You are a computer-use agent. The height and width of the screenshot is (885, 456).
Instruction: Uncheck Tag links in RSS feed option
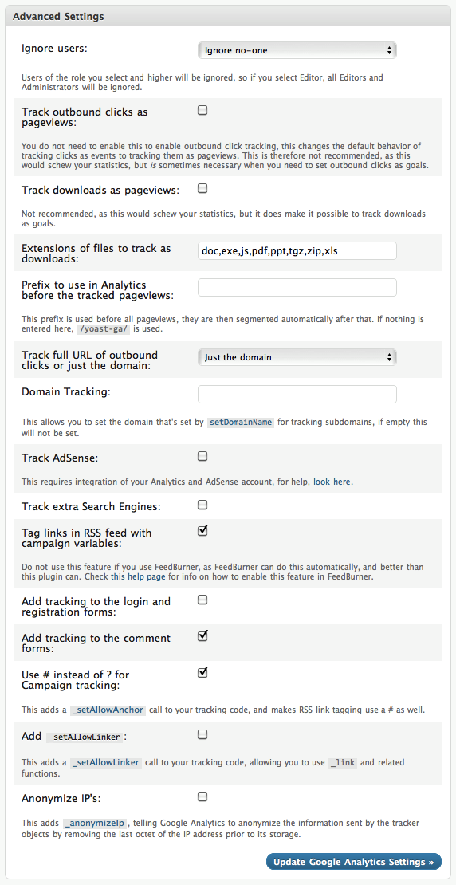pyautogui.click(x=202, y=530)
